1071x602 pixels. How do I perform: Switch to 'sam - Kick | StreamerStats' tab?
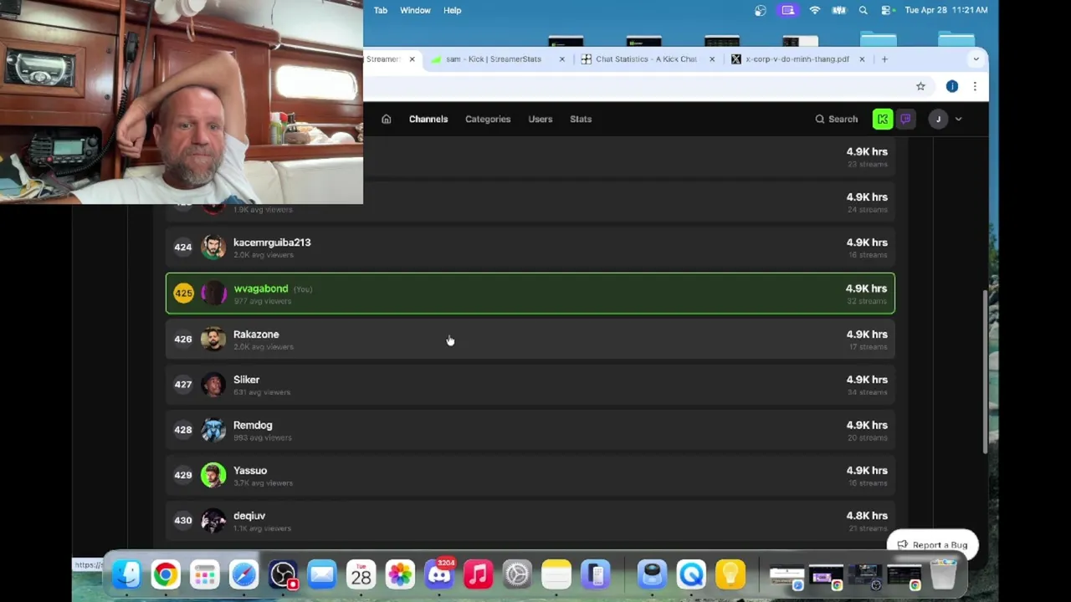coord(494,59)
